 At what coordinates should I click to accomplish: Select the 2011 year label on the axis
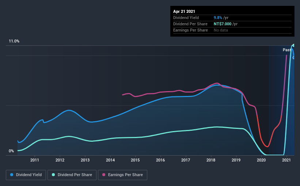click(x=35, y=160)
